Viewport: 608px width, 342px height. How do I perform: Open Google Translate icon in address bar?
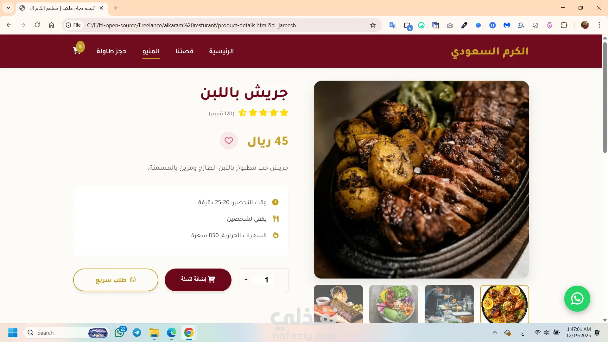coord(393,25)
